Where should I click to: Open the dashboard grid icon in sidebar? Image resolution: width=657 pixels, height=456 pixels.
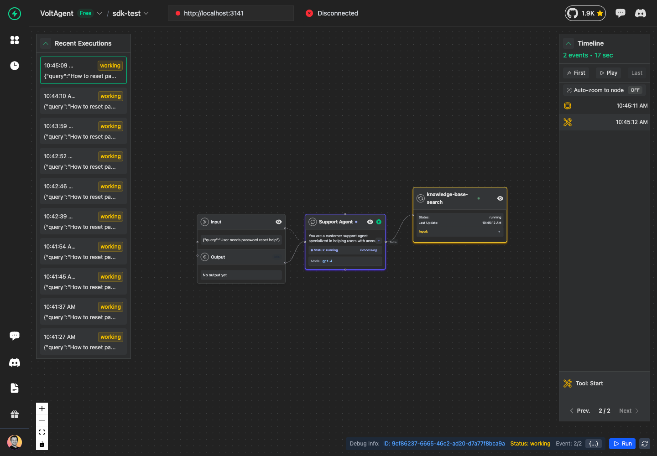coord(15,40)
